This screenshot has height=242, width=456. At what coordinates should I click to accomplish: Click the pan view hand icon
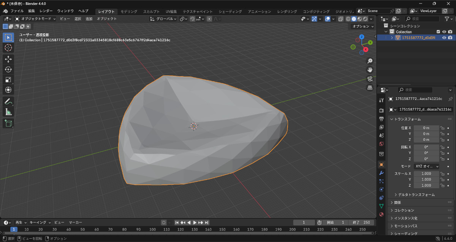370,70
